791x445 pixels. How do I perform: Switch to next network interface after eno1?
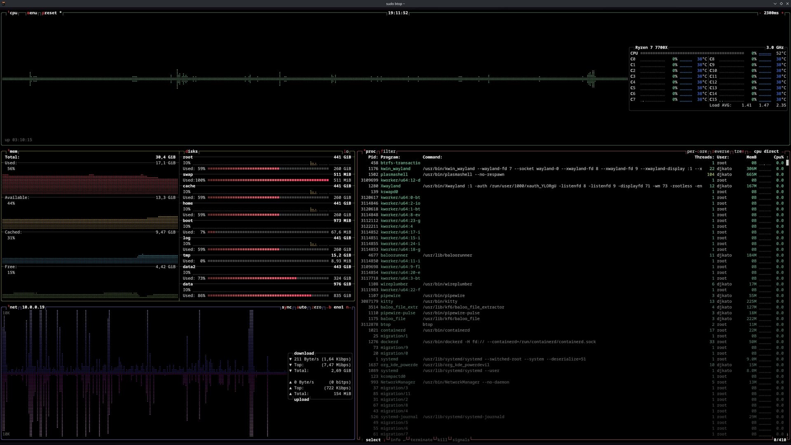coord(347,307)
